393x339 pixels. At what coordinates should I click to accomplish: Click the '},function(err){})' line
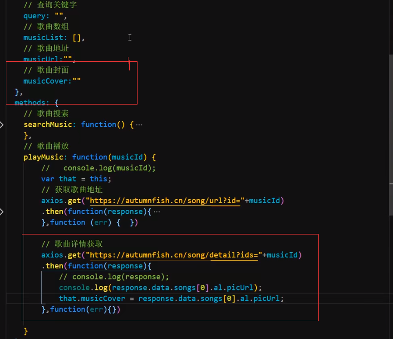(81, 309)
